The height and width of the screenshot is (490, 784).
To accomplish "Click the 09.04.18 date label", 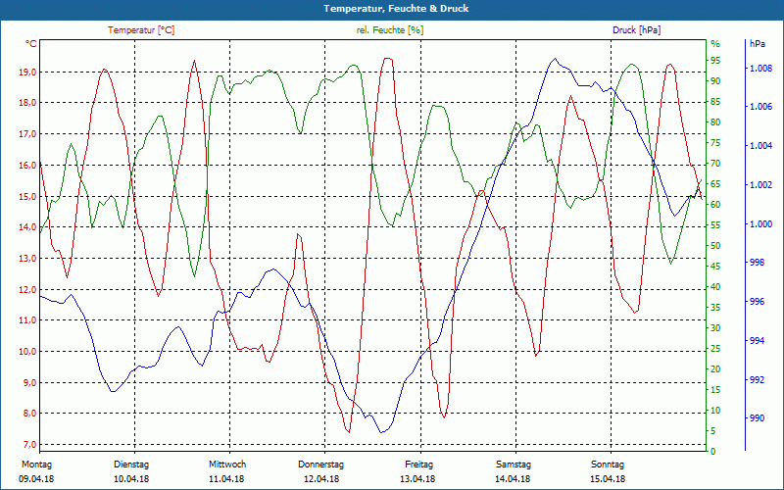I will tap(36, 479).
